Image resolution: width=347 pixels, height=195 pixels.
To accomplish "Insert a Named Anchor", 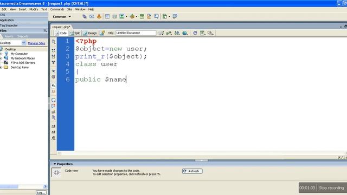I will tap(99, 17).
